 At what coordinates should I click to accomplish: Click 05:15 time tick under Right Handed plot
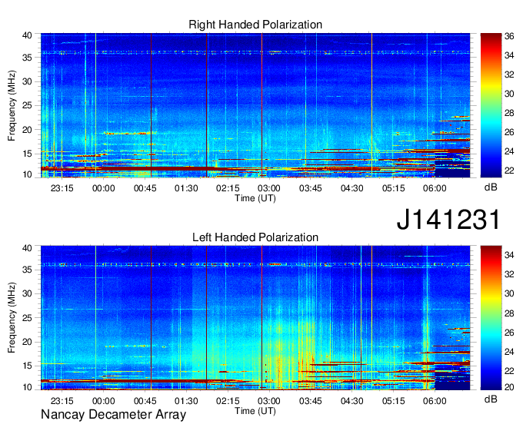[393, 188]
